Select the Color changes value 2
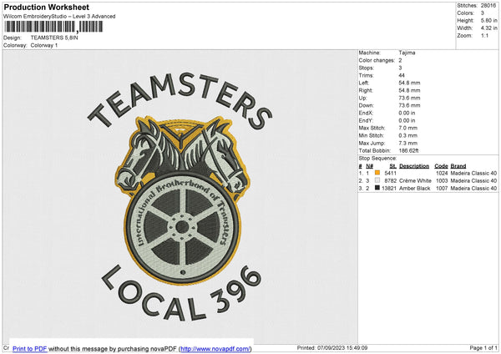This screenshot has width=501, height=354. point(400,60)
